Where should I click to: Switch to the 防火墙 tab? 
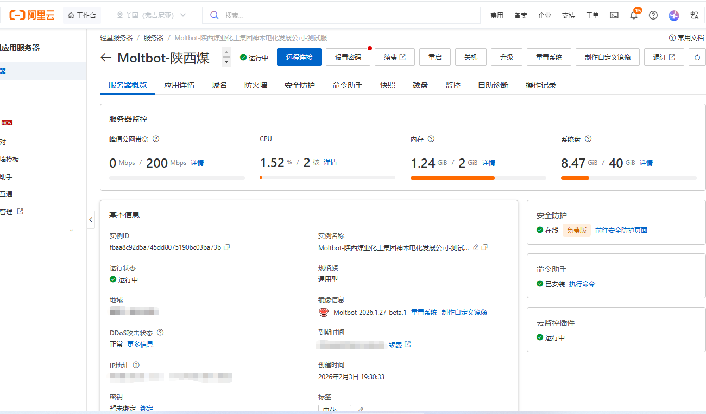pos(255,85)
